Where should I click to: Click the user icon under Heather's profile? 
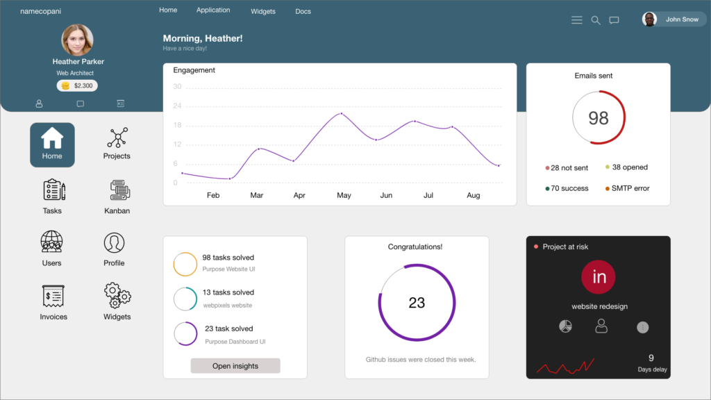click(x=39, y=104)
